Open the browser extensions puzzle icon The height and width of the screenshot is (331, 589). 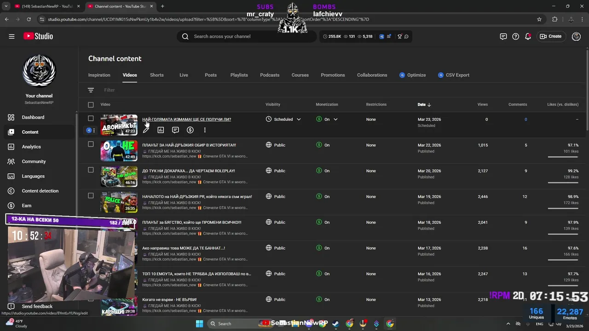pyautogui.click(x=554, y=19)
